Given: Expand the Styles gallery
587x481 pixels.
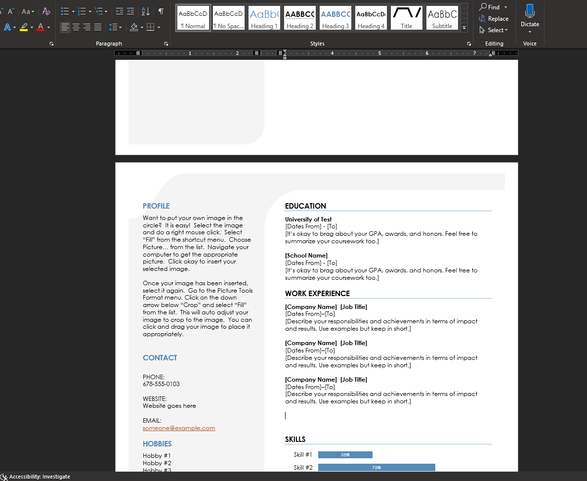Looking at the screenshot, I should 464,27.
